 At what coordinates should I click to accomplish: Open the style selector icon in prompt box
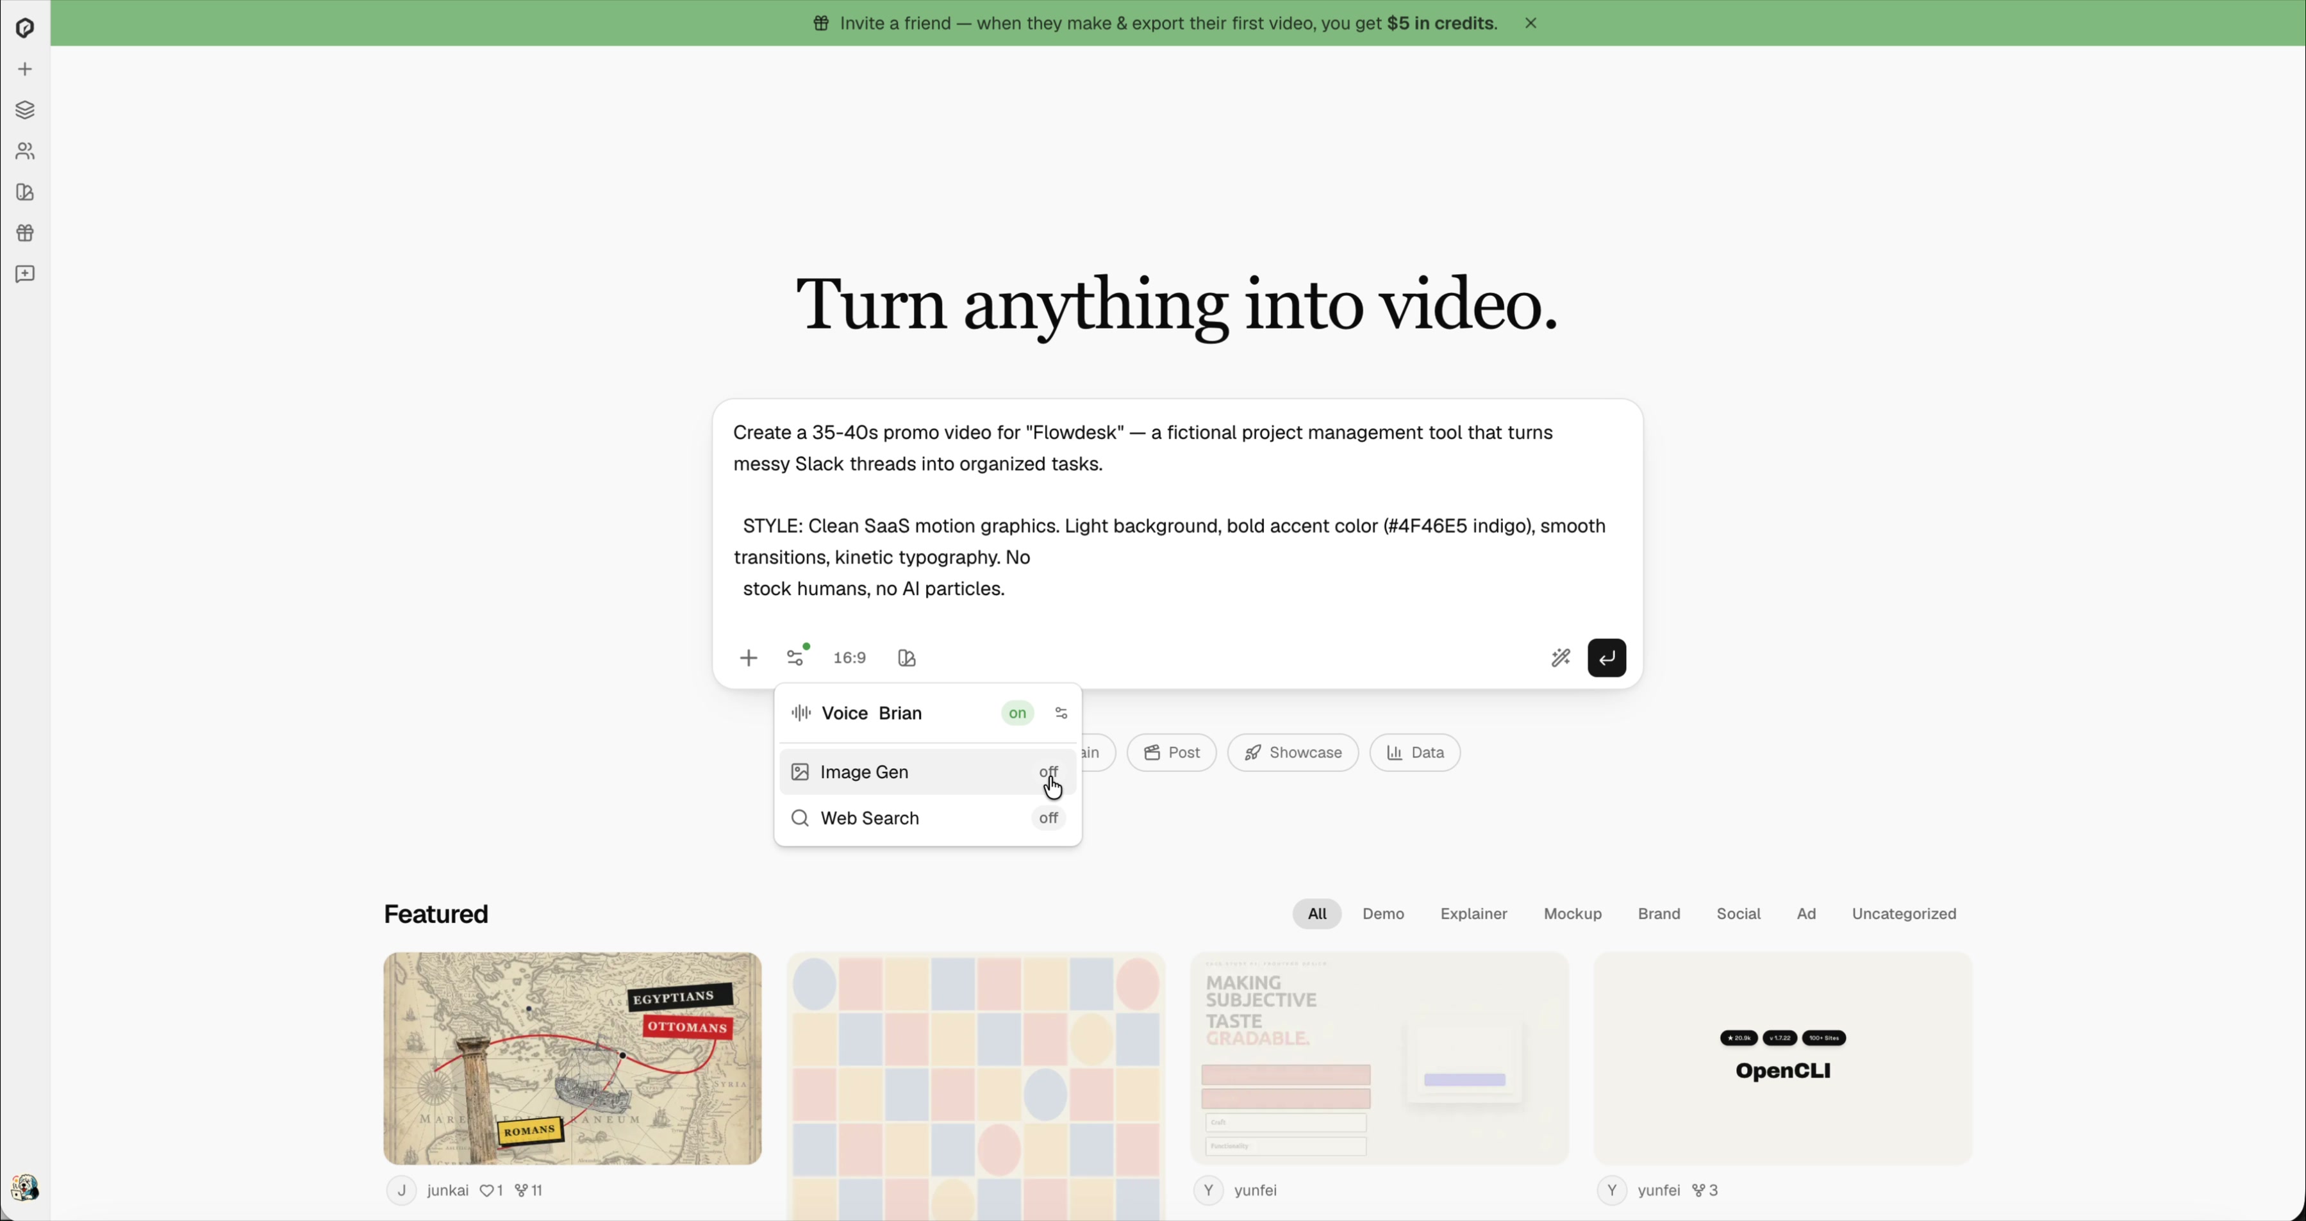click(907, 659)
